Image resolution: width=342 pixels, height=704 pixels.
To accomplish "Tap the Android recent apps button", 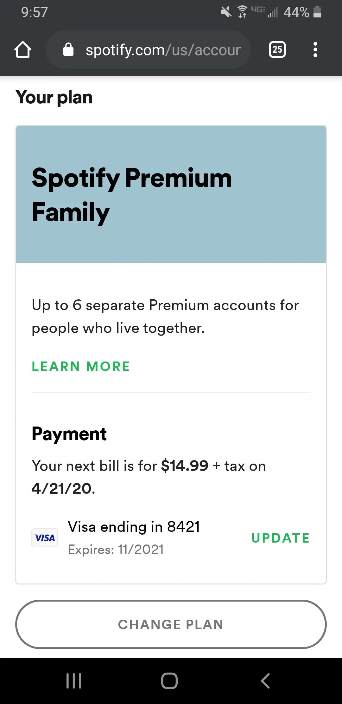I will tap(74, 681).
